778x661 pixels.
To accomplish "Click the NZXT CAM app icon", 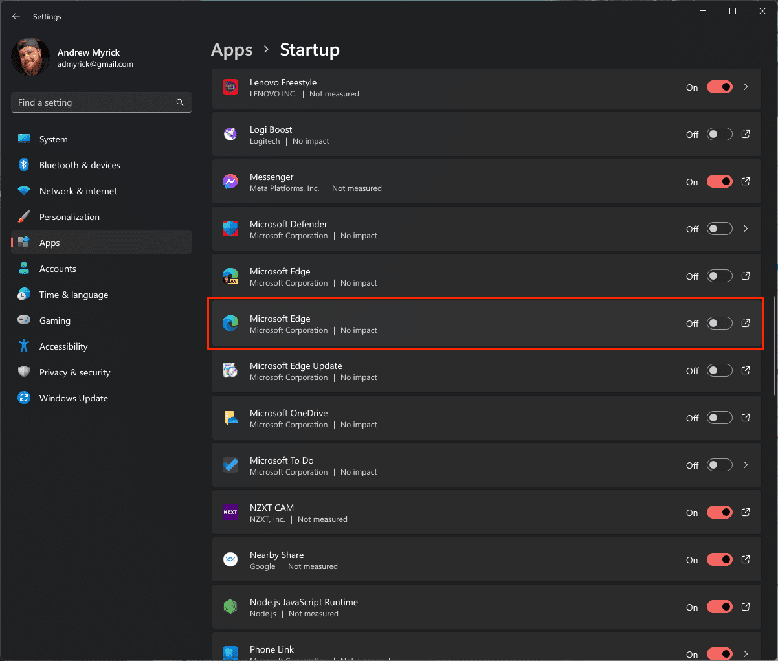I will coord(230,512).
